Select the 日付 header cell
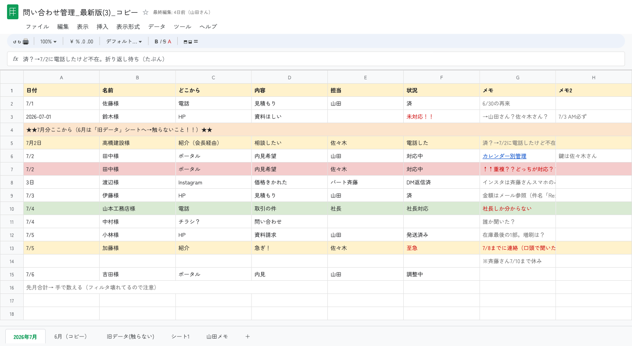The width and height of the screenshot is (632, 346). click(61, 90)
